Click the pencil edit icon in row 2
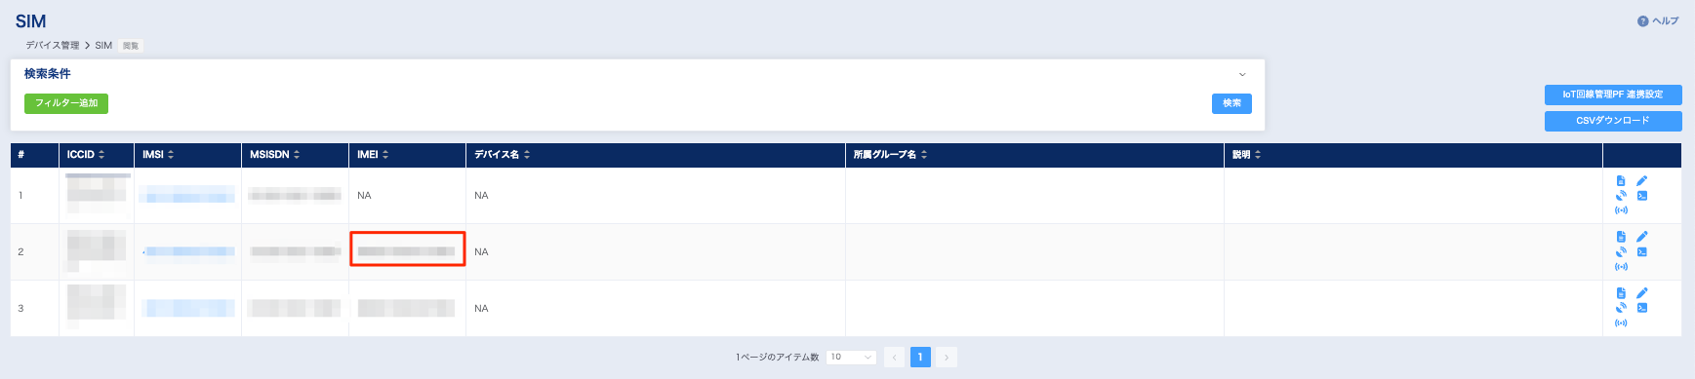The height and width of the screenshot is (379, 1695). [1642, 237]
